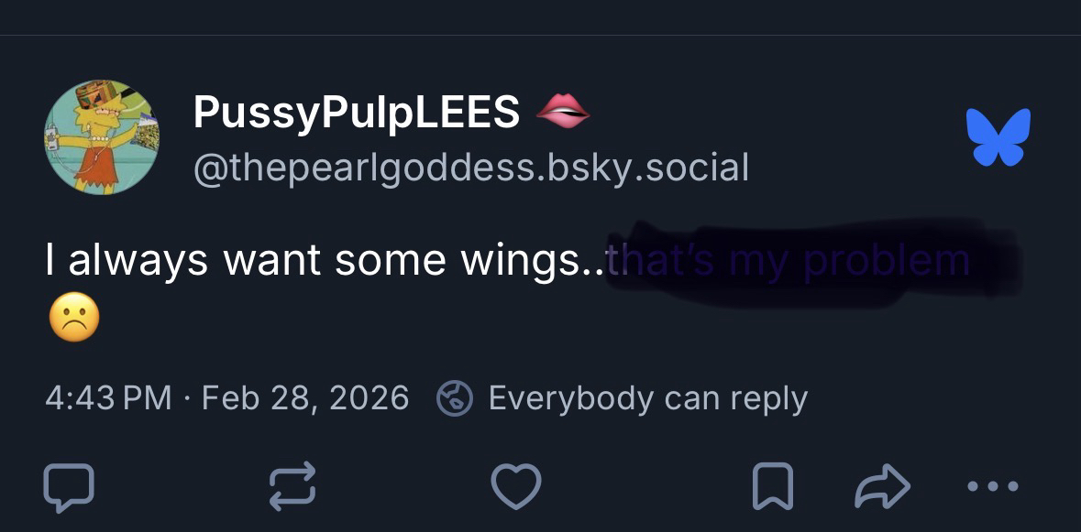Open the PussyPulpLEES display name profile
Image resolution: width=1081 pixels, height=532 pixels.
click(x=357, y=113)
